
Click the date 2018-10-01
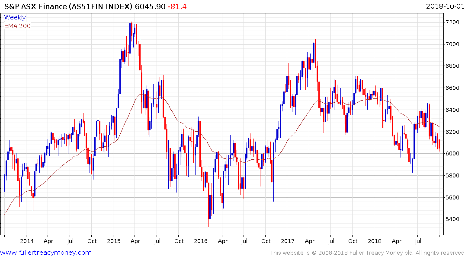445,6
